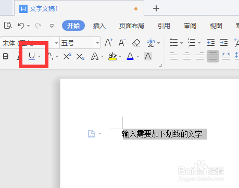Toggle character shading gray A icon
Viewport: 239px width, 188px height.
click(x=148, y=56)
